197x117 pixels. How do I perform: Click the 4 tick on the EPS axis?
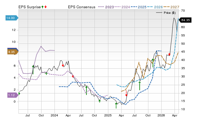[x=14, y=78]
